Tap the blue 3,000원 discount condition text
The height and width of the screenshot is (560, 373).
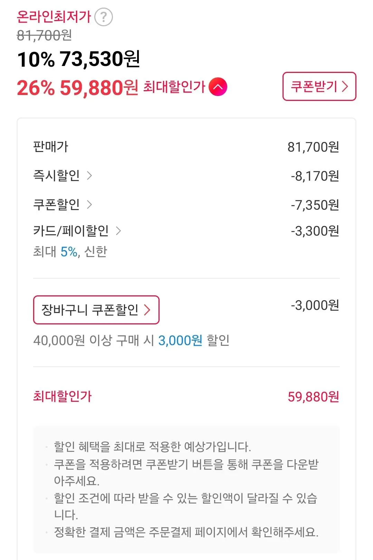click(180, 341)
